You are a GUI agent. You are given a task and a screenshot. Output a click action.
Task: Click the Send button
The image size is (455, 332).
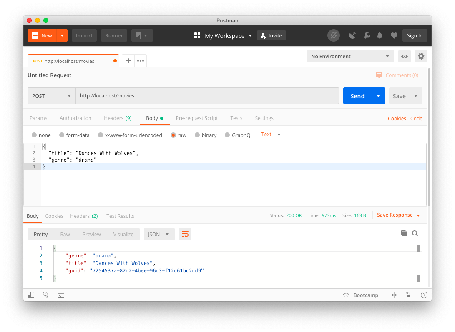coord(357,96)
